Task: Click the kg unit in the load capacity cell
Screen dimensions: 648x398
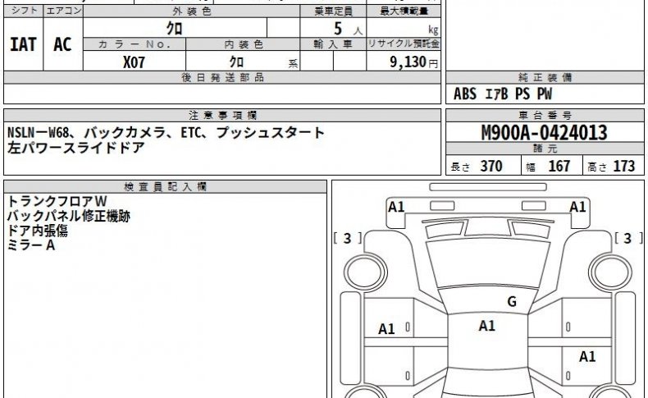Action: [x=433, y=30]
